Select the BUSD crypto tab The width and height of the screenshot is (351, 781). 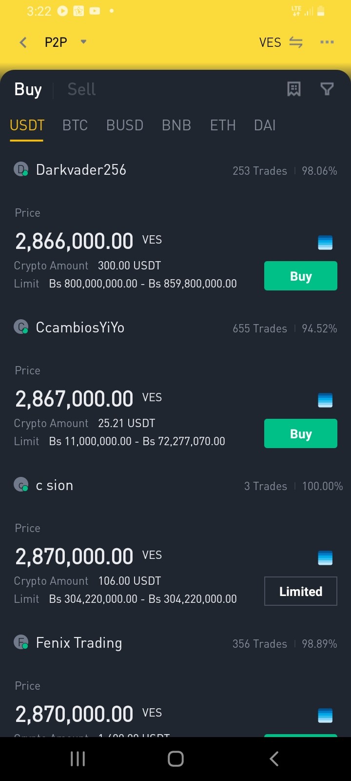click(125, 125)
